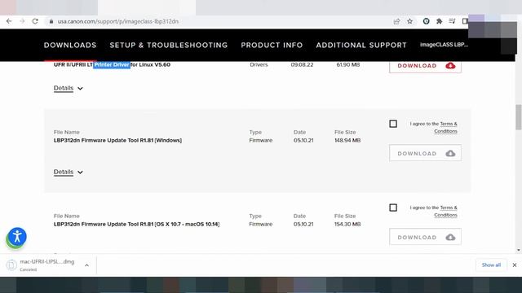Image resolution: width=522 pixels, height=293 pixels.
Task: Open the media control playlist icon
Action: (x=452, y=21)
